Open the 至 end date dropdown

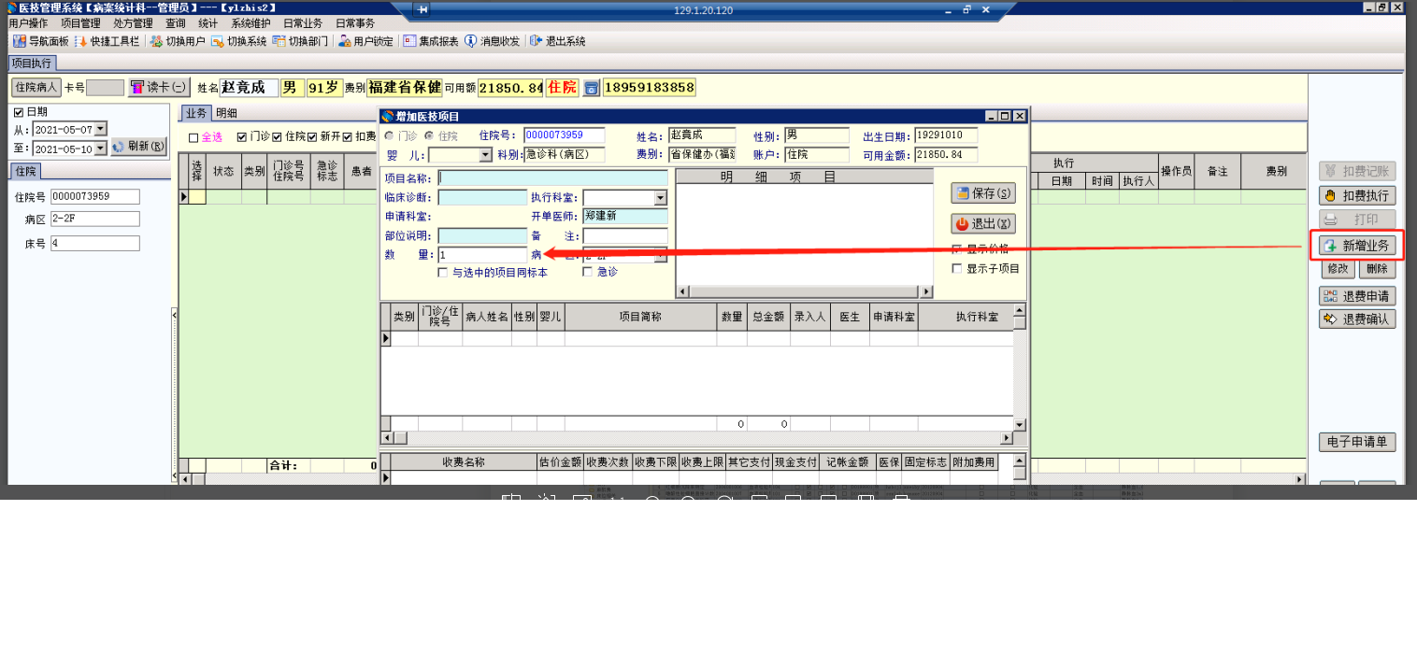click(101, 149)
